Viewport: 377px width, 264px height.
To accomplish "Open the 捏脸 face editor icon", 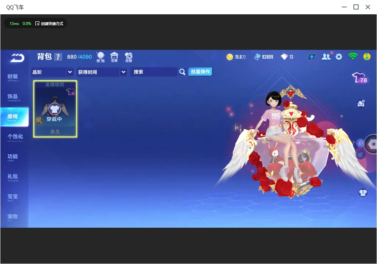I will 101,57.
